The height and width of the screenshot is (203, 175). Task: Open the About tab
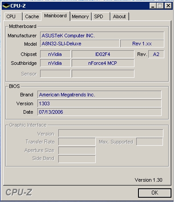(120, 16)
